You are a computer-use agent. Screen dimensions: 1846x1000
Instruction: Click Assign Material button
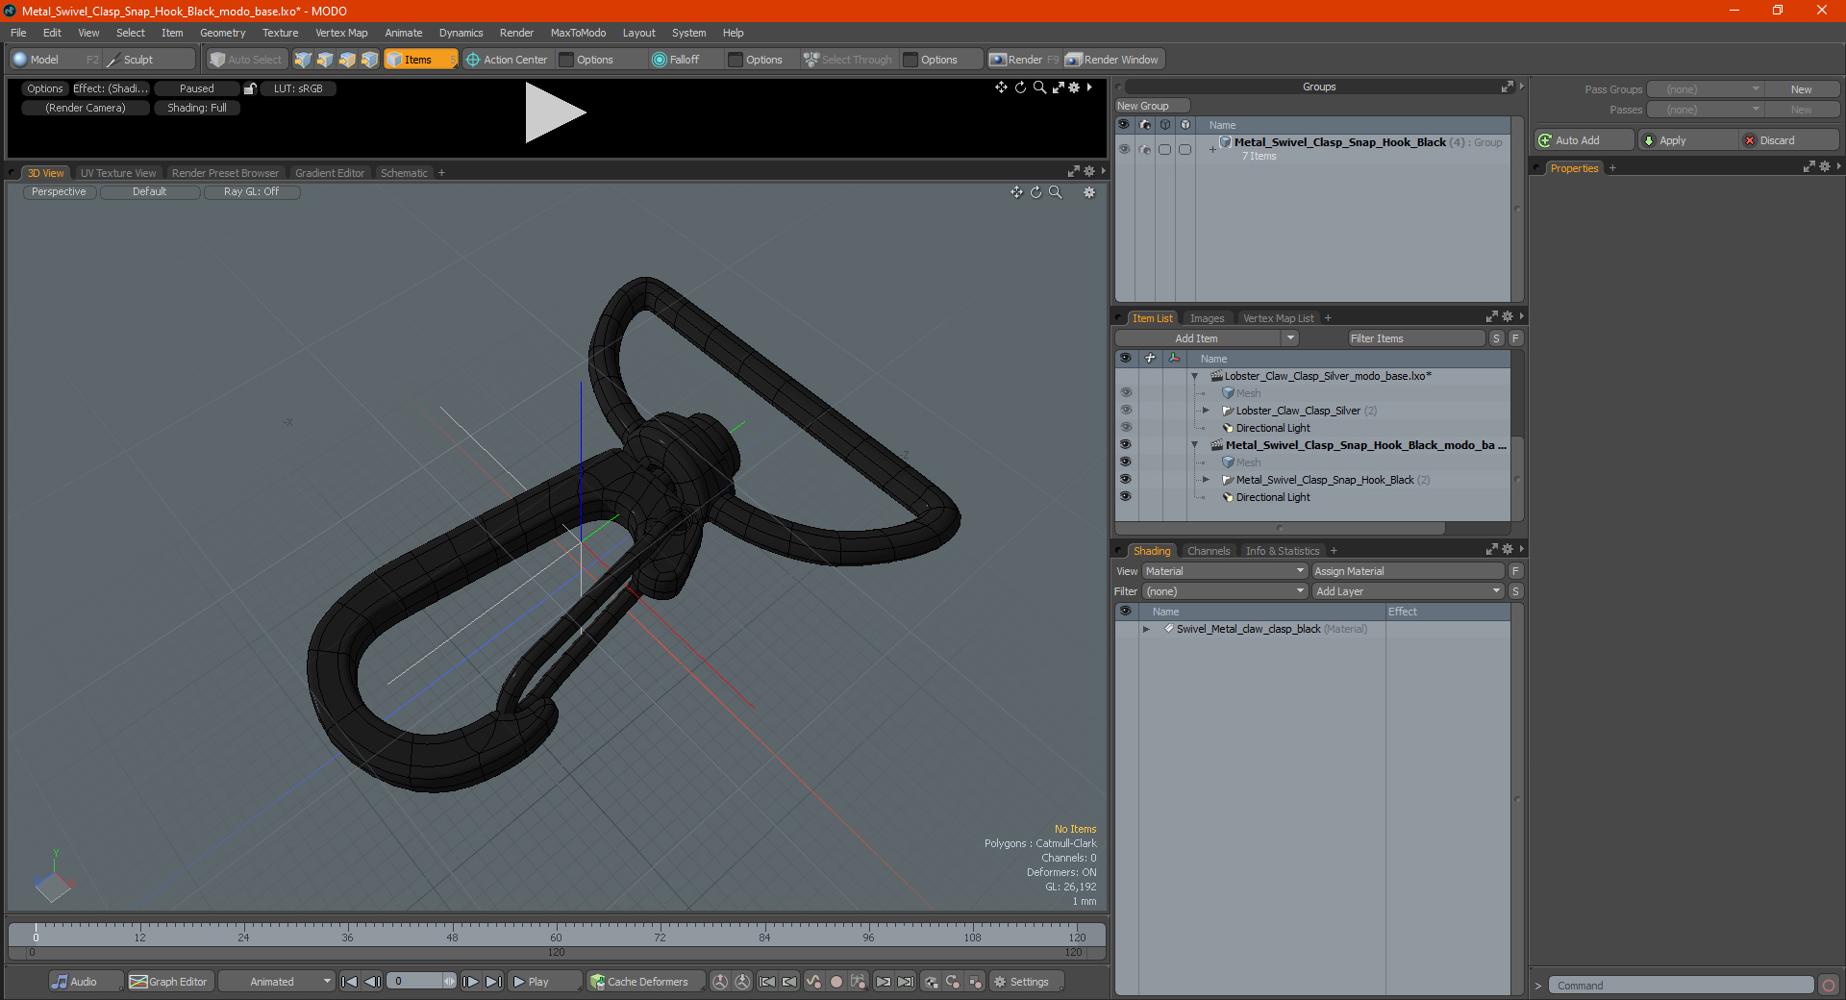pyautogui.click(x=1408, y=571)
